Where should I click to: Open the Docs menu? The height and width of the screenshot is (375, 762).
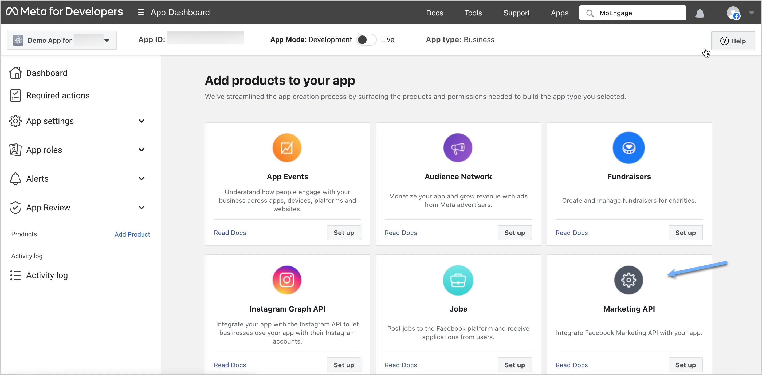pyautogui.click(x=434, y=13)
